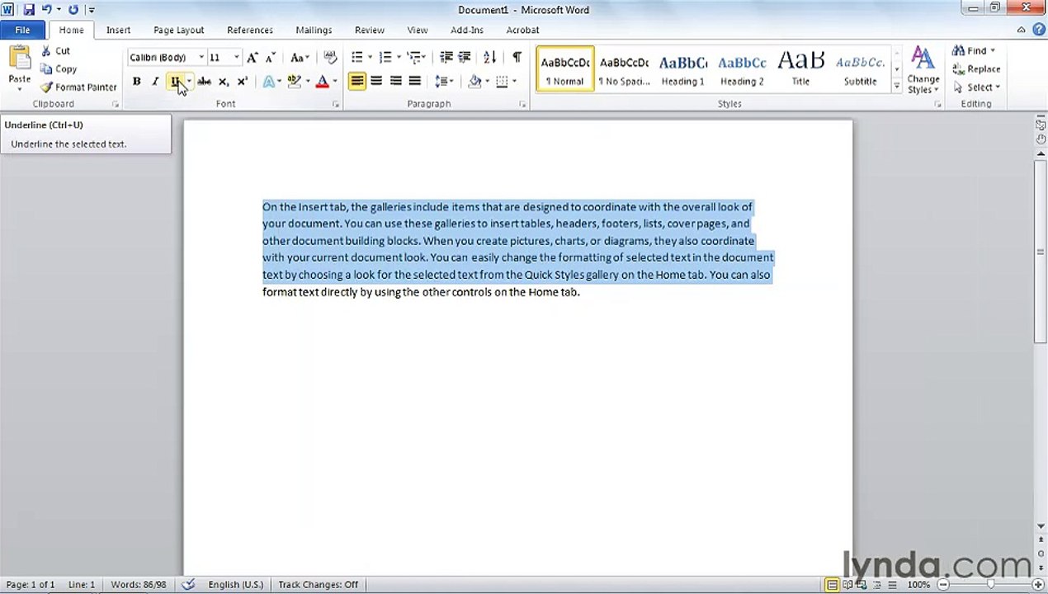Viewport: 1048px width, 594px height.
Task: Switch to the Review tab
Action: (370, 31)
